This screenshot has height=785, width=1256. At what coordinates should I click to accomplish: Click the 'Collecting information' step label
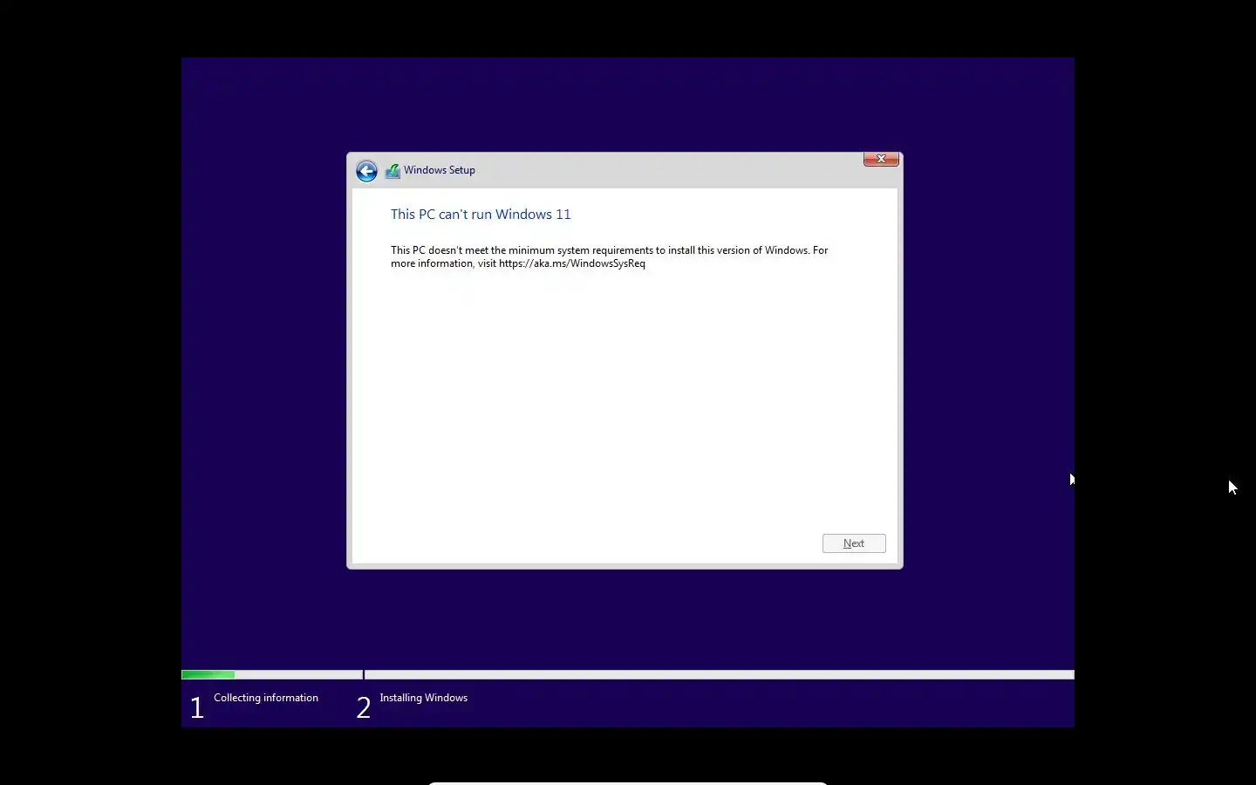(266, 698)
